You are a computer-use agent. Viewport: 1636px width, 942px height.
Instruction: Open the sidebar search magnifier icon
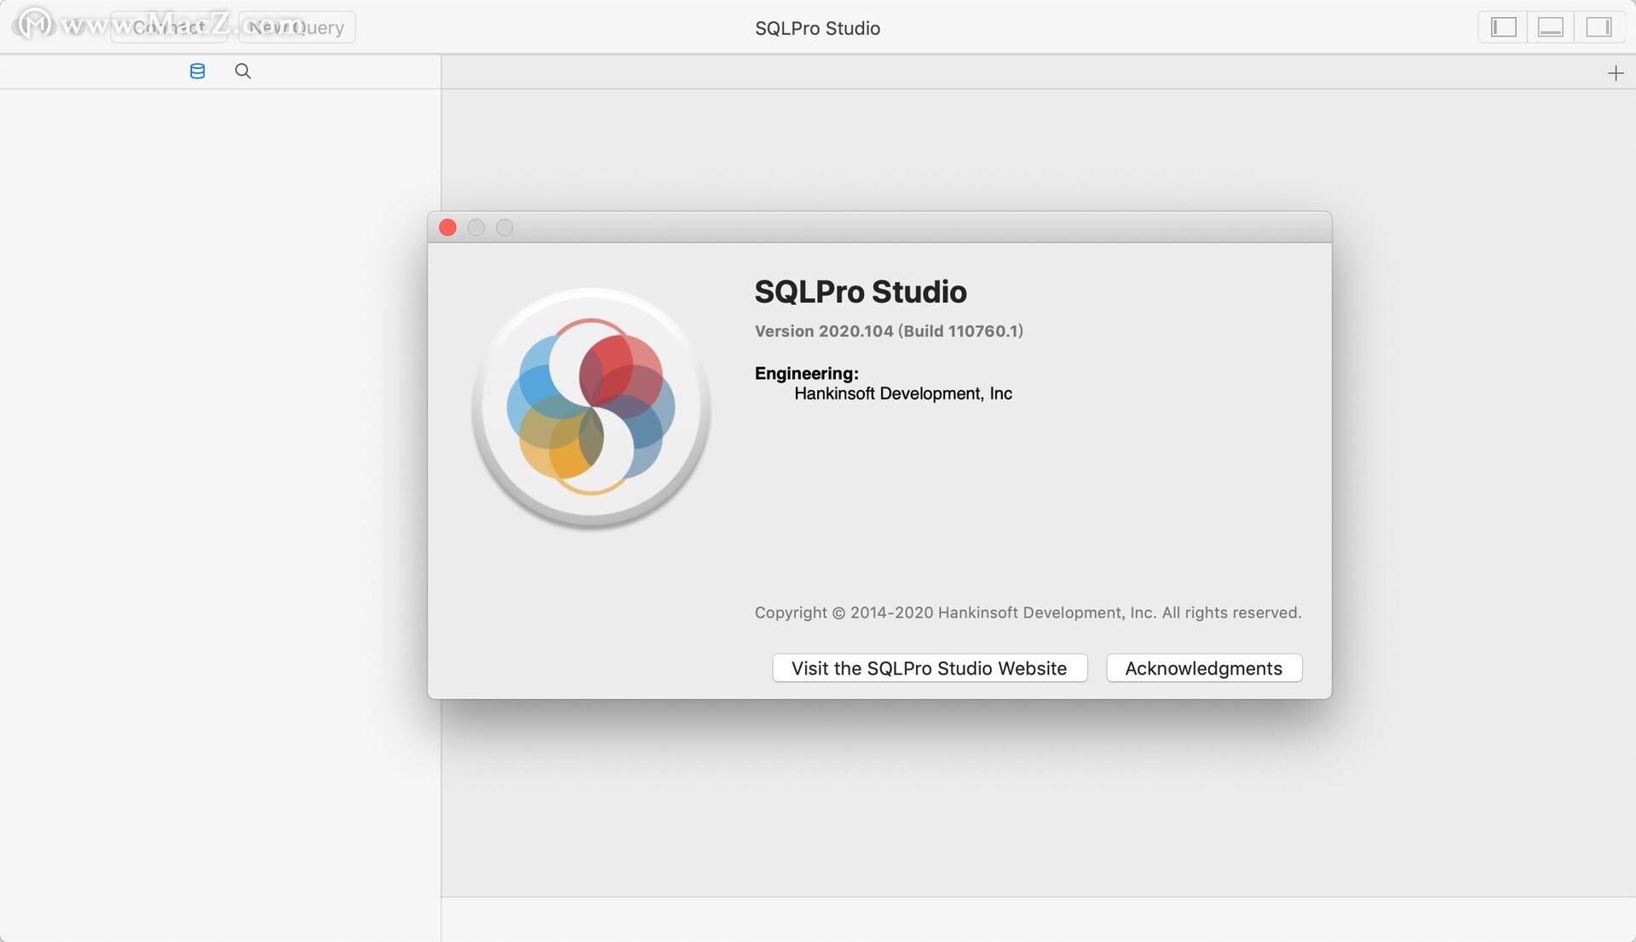coord(243,72)
